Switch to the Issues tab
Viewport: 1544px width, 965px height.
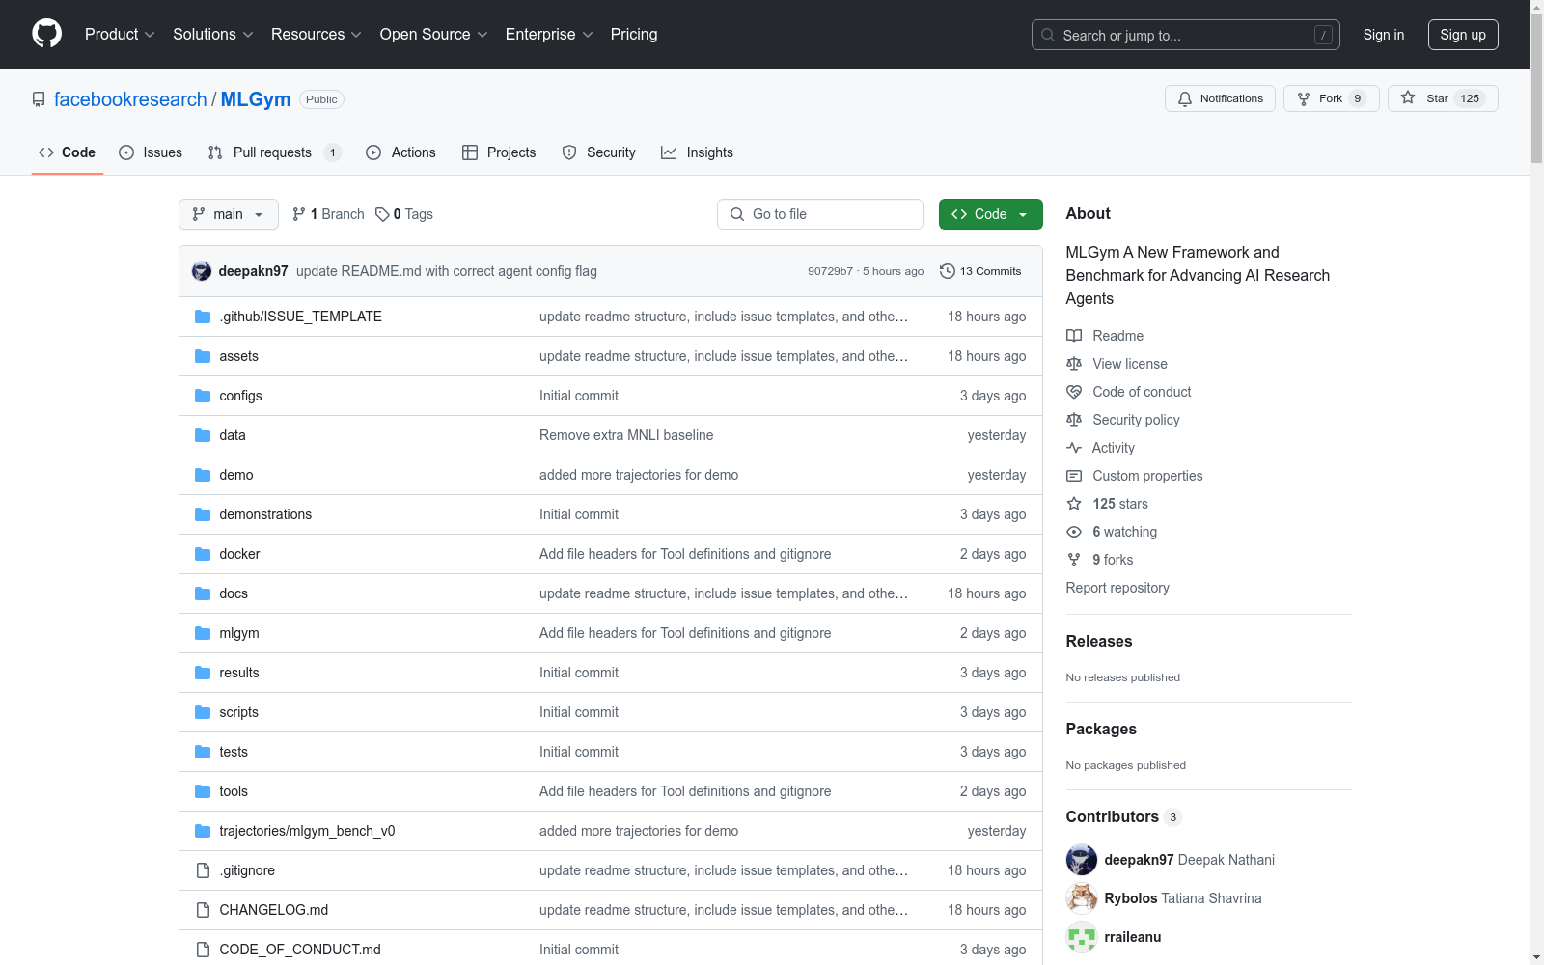[x=151, y=152]
